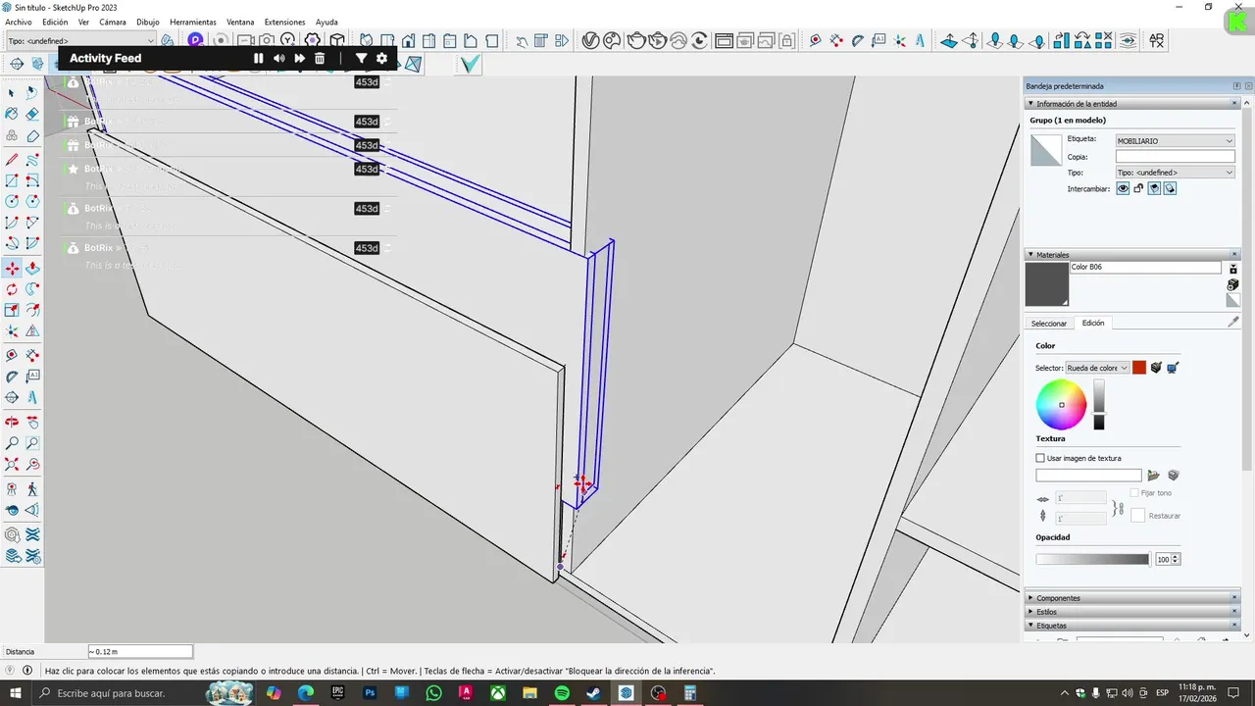1255x706 pixels.
Task: Open the toolbar Tipo undefined dropdown
Action: coord(79,40)
